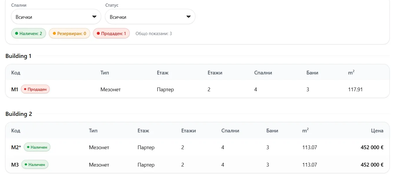Click the Цена column header
The width and height of the screenshot is (394, 177).
click(x=377, y=131)
